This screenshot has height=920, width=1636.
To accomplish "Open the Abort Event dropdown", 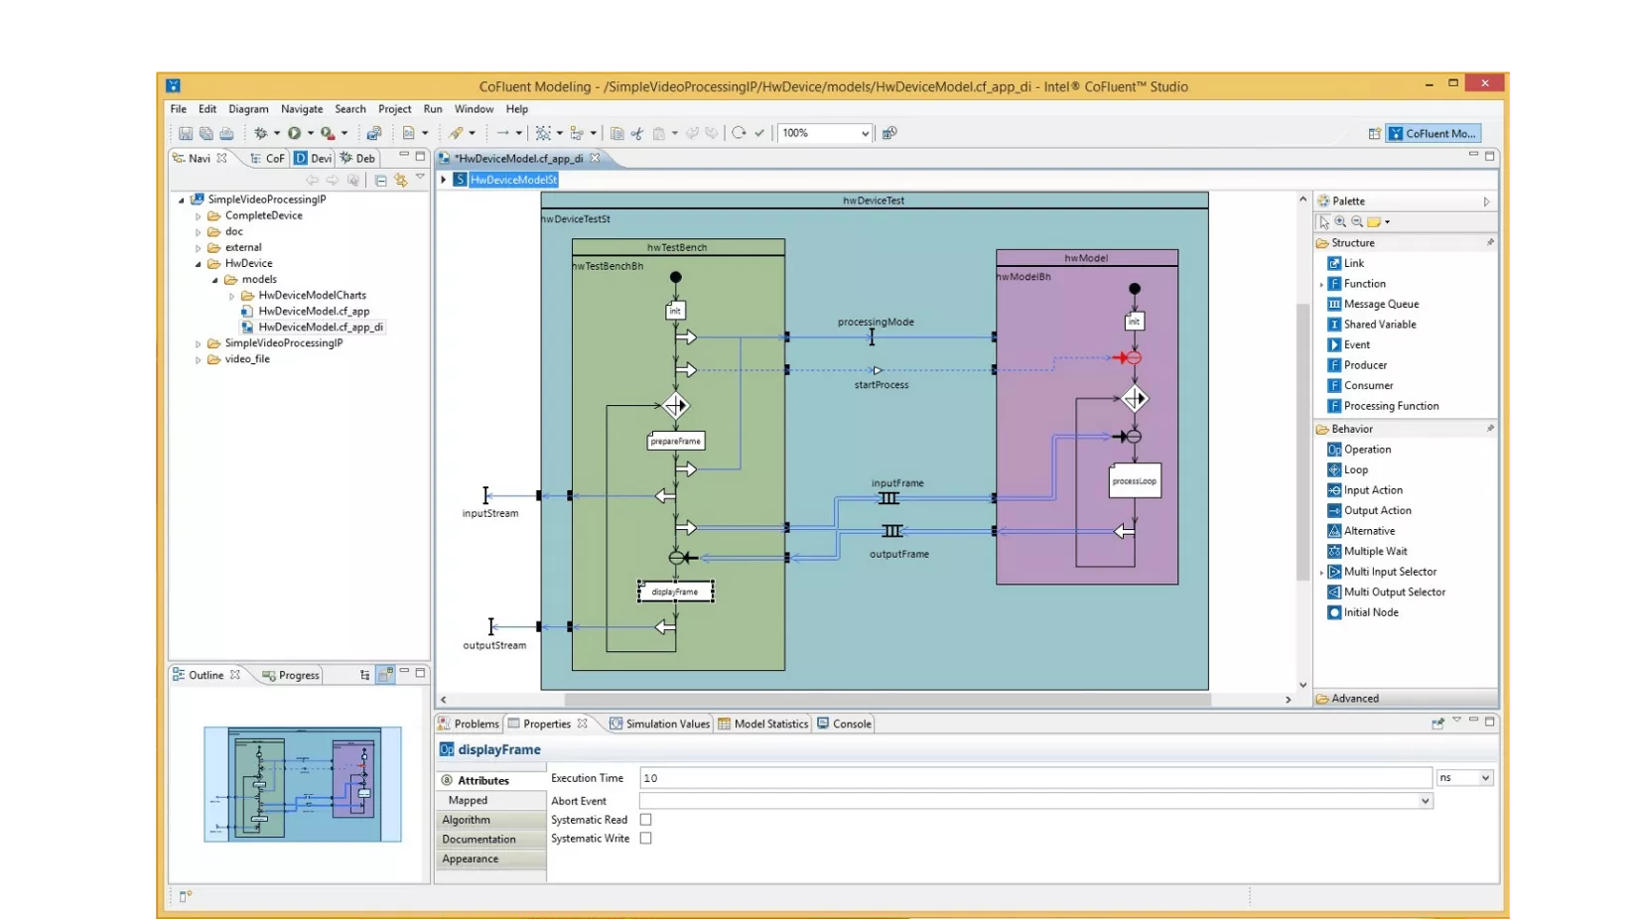I will pyautogui.click(x=1425, y=801).
